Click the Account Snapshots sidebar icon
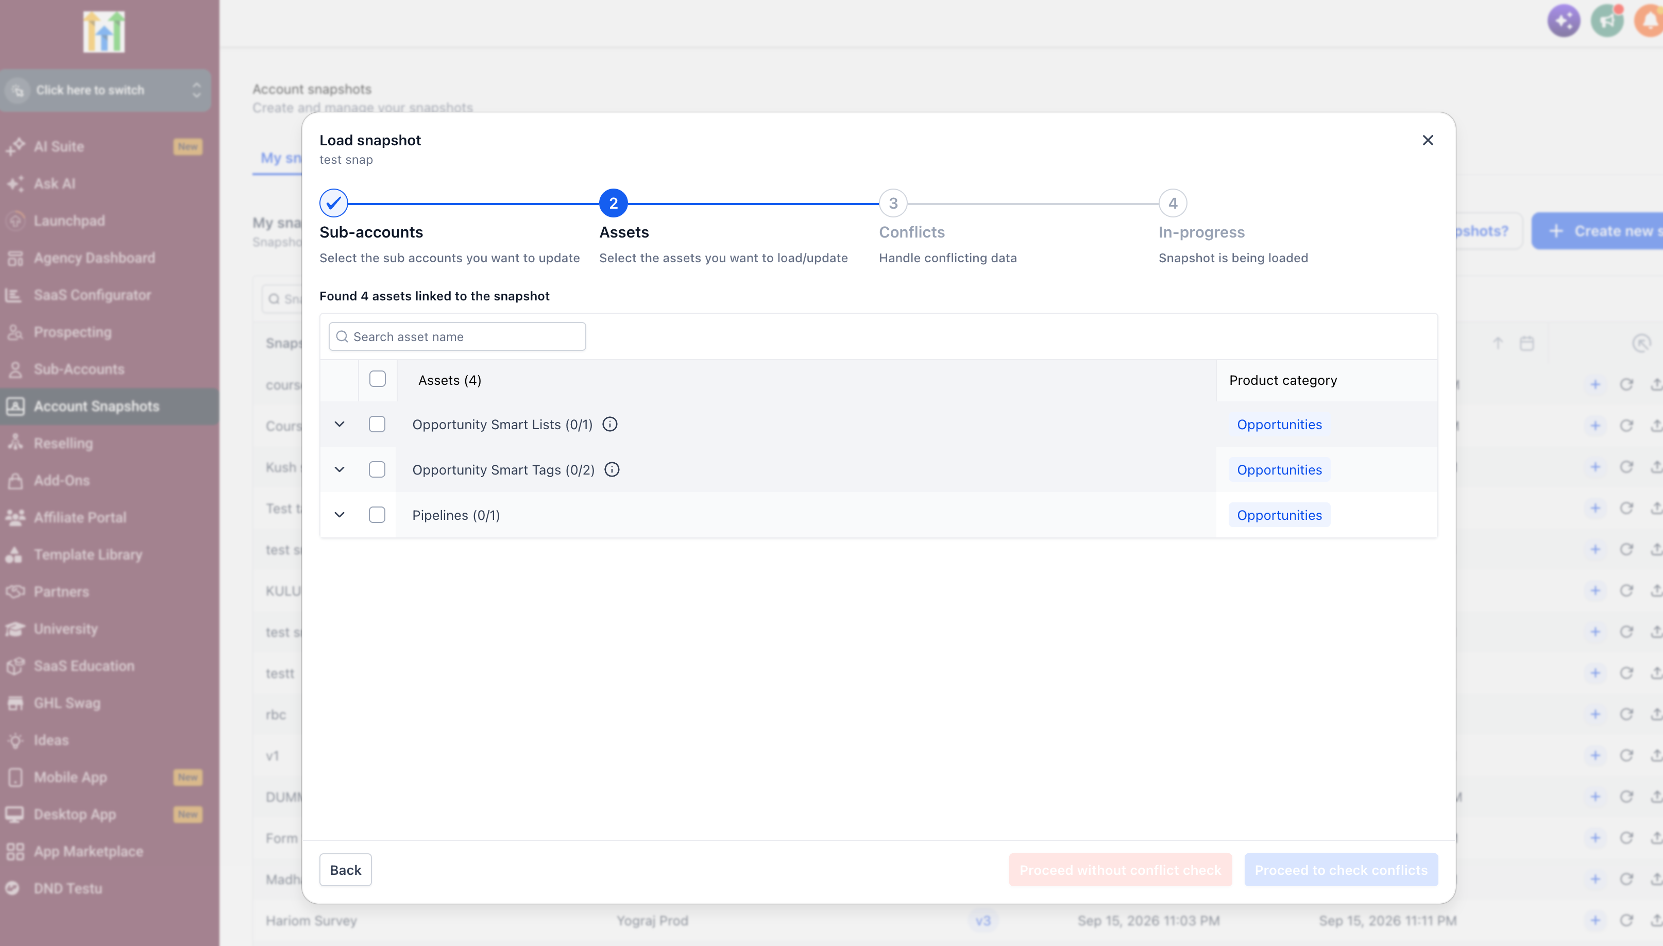This screenshot has height=946, width=1663. pyautogui.click(x=15, y=406)
